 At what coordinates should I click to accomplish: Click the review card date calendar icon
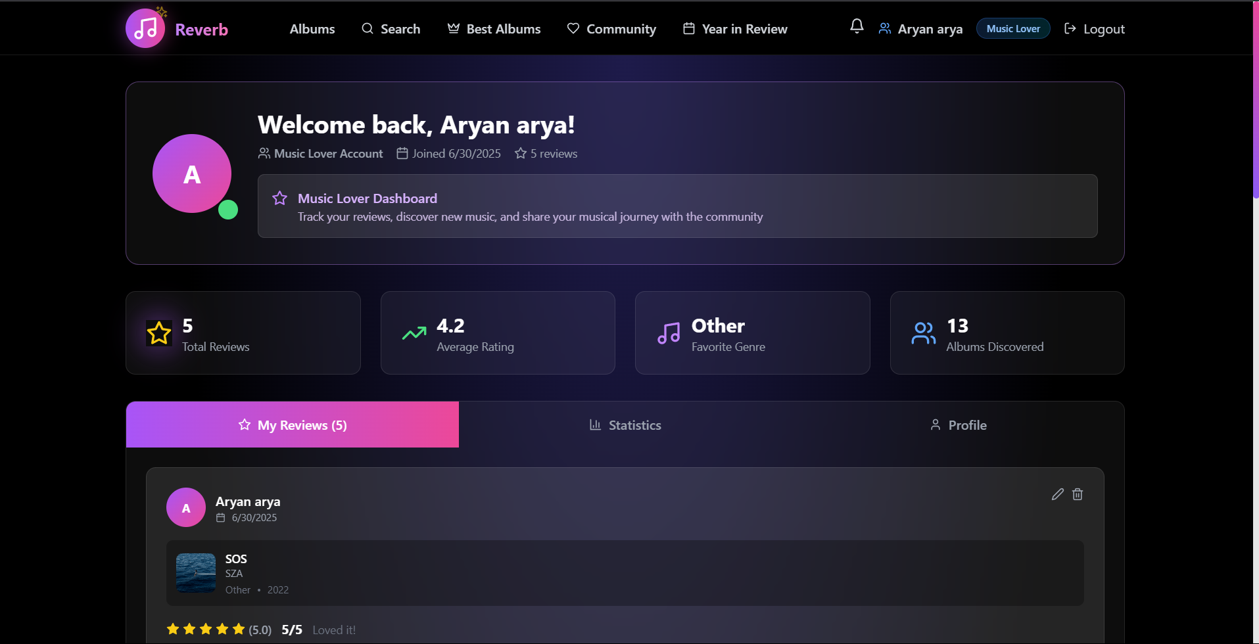(x=221, y=518)
